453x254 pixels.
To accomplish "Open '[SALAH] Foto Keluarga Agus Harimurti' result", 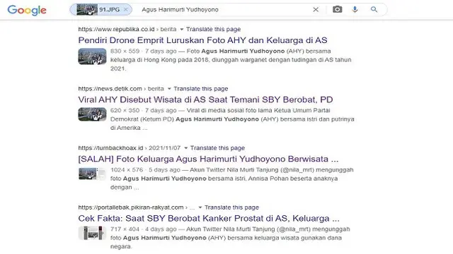I will (x=208, y=159).
